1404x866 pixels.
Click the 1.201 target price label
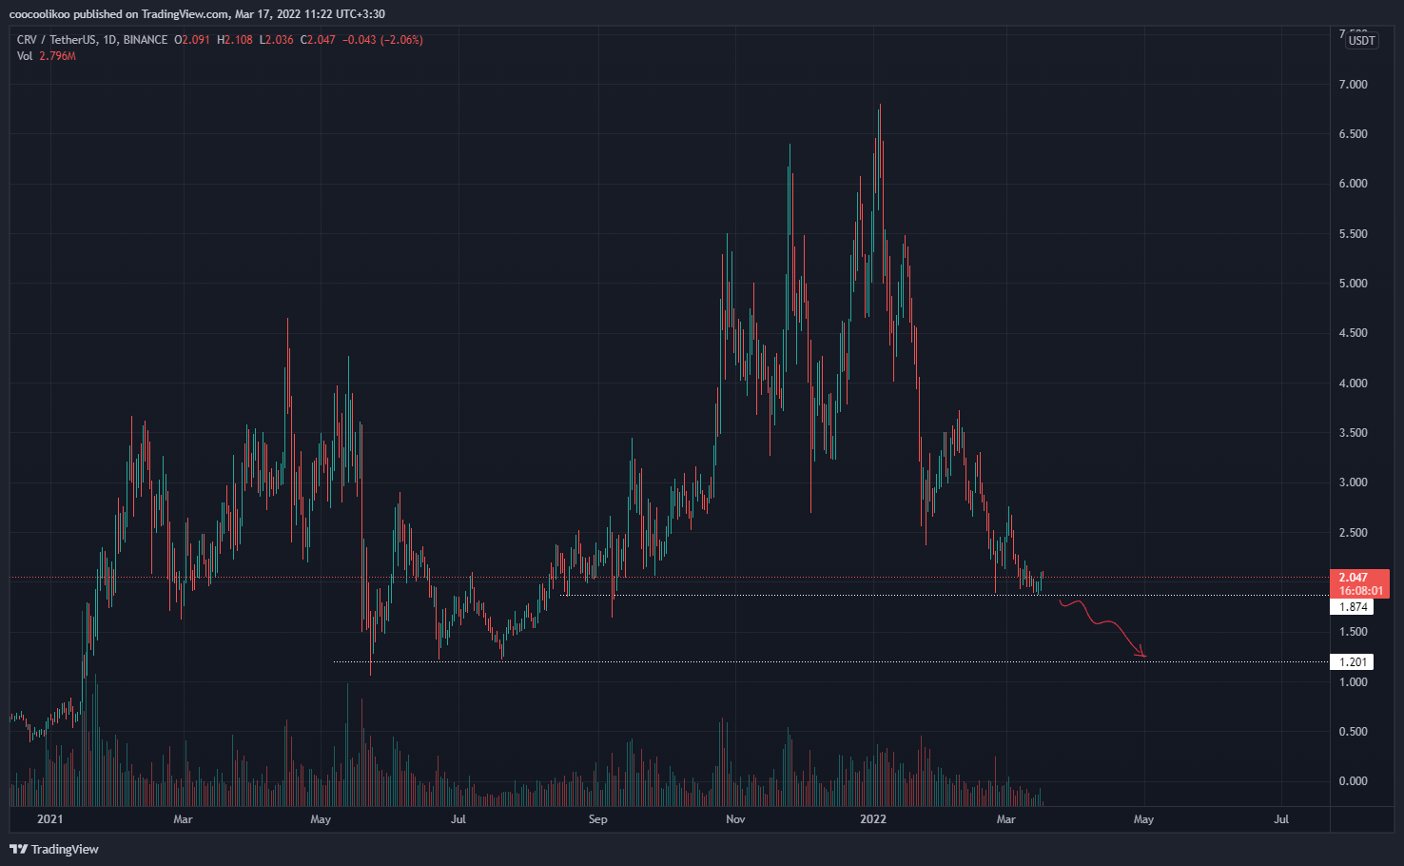[x=1353, y=662]
